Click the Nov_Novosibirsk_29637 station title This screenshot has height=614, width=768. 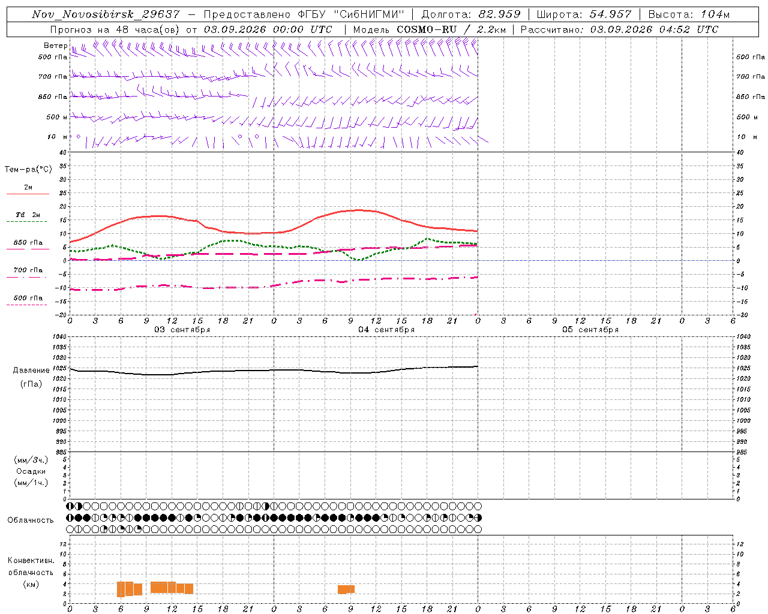pyautogui.click(x=106, y=14)
